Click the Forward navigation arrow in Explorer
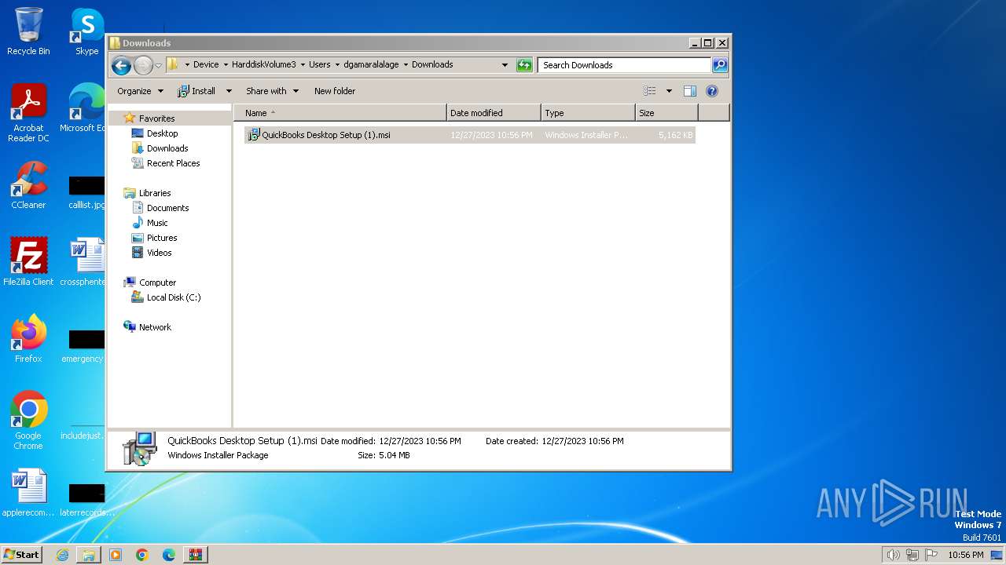 (x=143, y=65)
